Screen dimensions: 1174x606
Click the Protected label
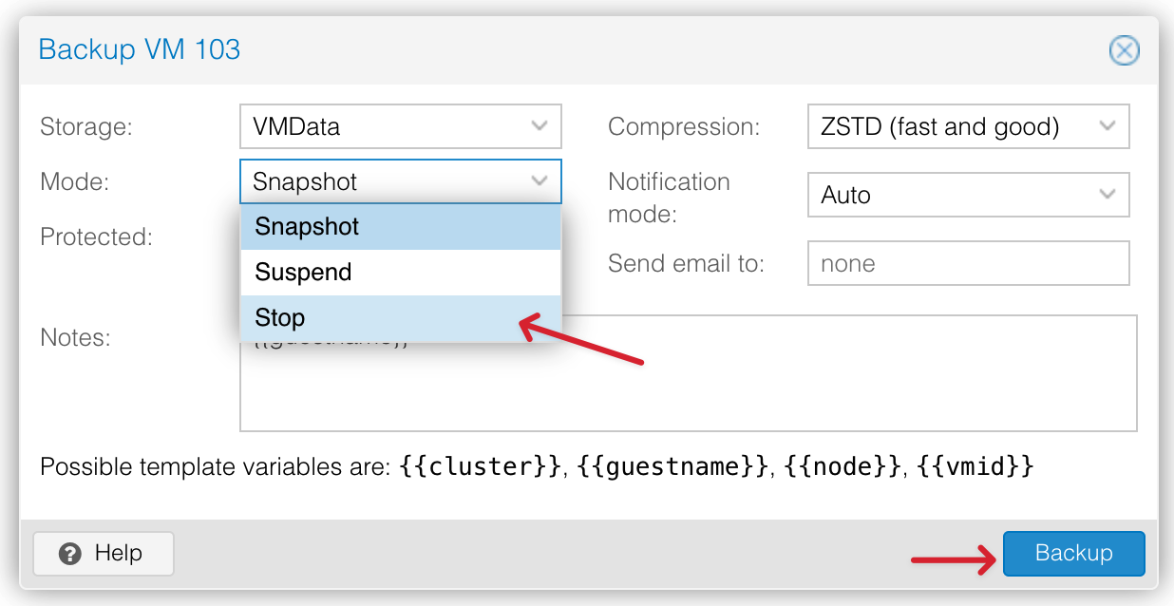pyautogui.click(x=96, y=237)
